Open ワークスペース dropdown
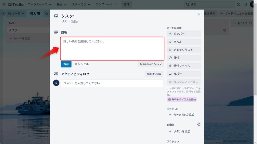 (x=39, y=4)
